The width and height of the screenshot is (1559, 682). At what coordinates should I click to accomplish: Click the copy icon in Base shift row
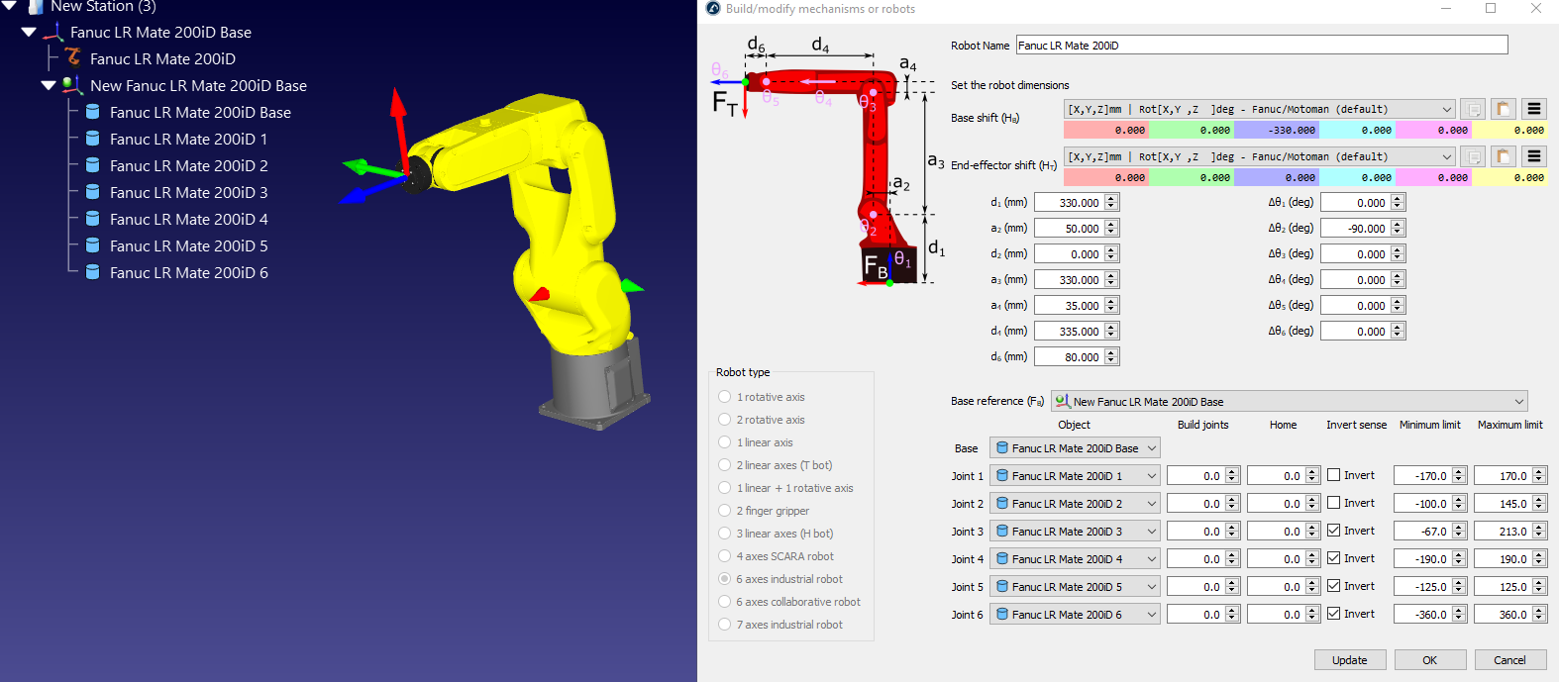1473,109
